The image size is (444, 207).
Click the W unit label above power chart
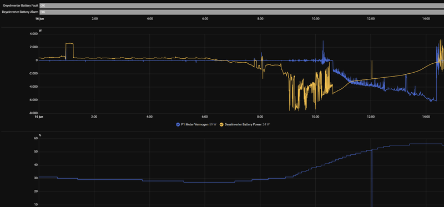pos(40,31)
